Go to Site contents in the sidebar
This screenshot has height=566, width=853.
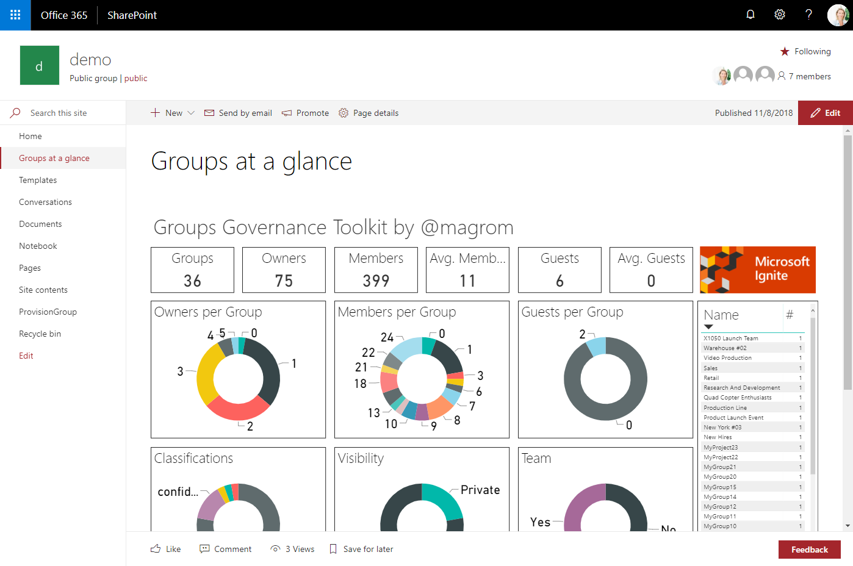coord(43,290)
